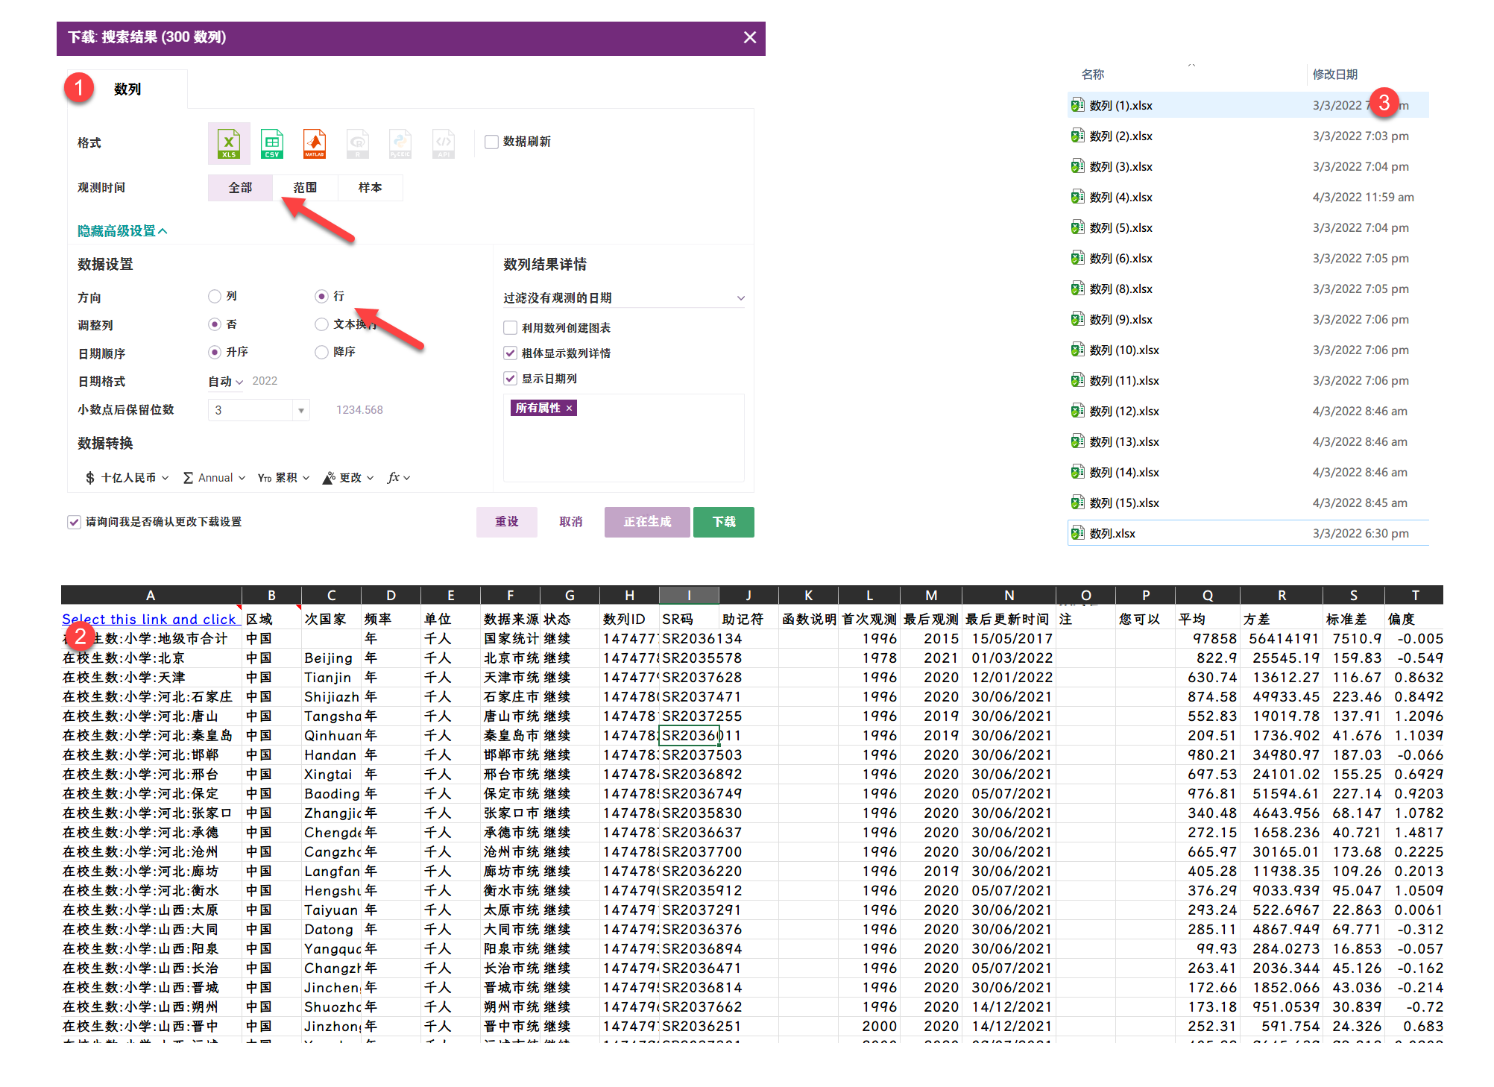The height and width of the screenshot is (1087, 1494).
Task: Select the API format icon
Action: 444,143
